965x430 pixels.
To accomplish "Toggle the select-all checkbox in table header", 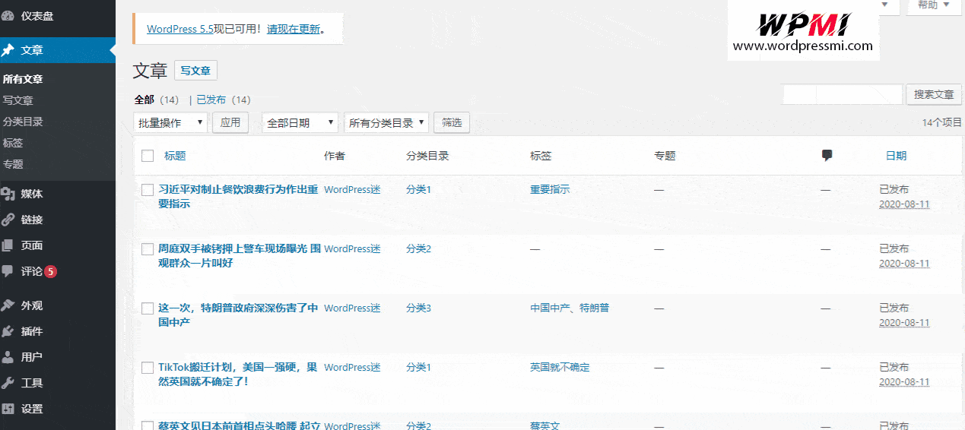I will [148, 156].
